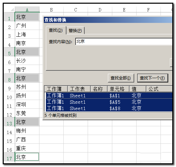Select row 8 header
Screen dimensions: 176x167
9,78
